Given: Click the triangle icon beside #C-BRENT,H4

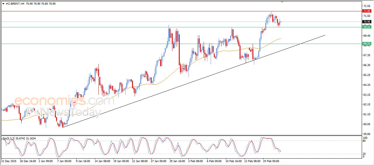Looking at the screenshot, I should [3, 4].
